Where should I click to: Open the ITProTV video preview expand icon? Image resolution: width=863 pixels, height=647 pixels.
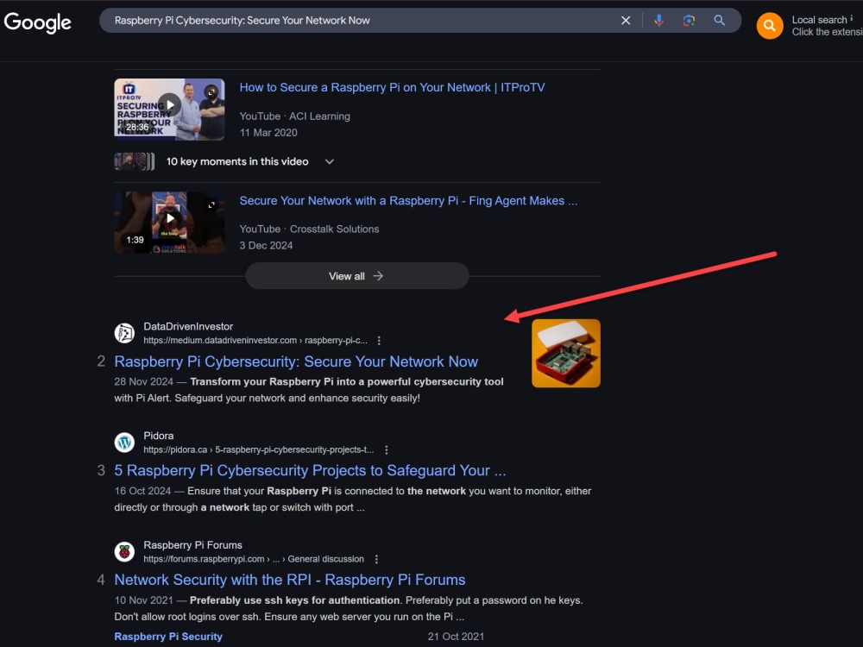(x=211, y=92)
